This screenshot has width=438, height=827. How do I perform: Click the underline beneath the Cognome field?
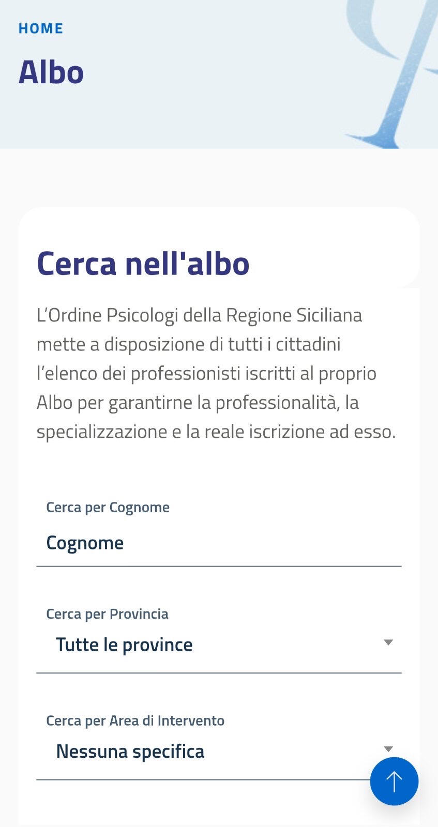point(218,566)
